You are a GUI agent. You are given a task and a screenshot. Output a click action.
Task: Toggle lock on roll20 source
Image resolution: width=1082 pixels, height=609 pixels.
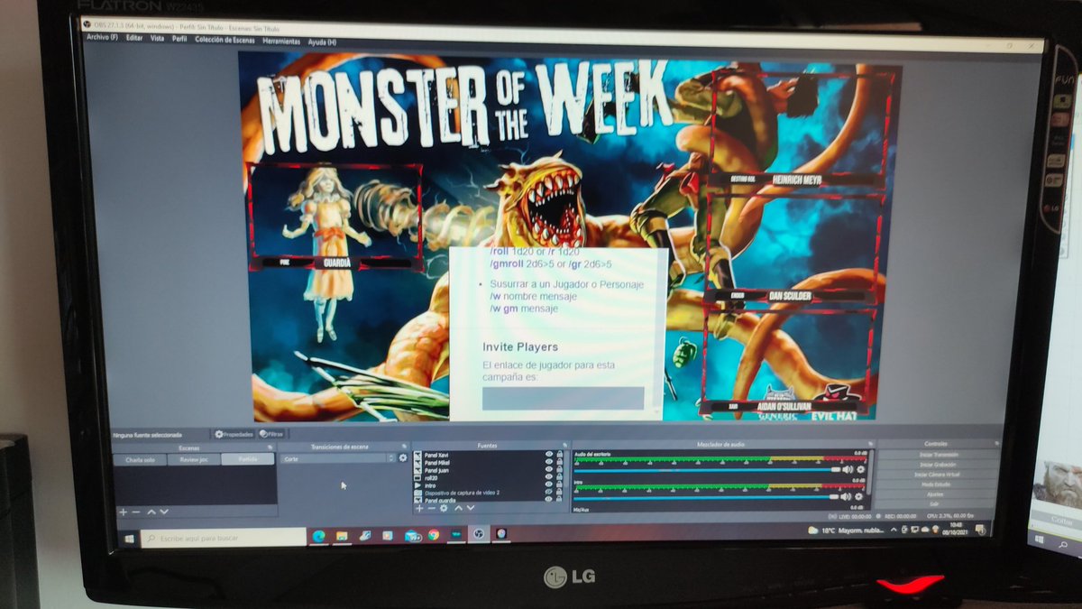560,478
